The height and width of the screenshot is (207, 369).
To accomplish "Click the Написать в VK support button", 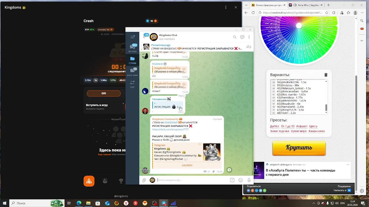I will (342, 190).
